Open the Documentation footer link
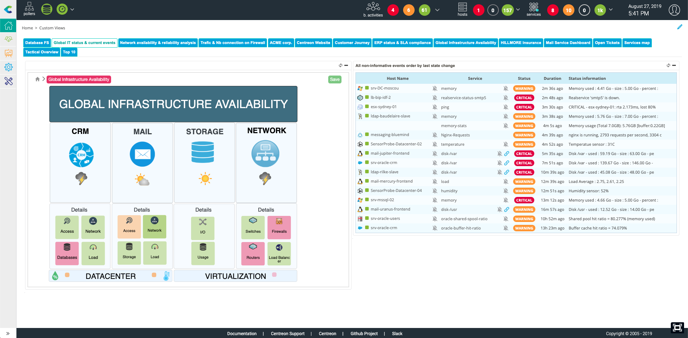Screen dimensions: 688x338 (x=242, y=334)
